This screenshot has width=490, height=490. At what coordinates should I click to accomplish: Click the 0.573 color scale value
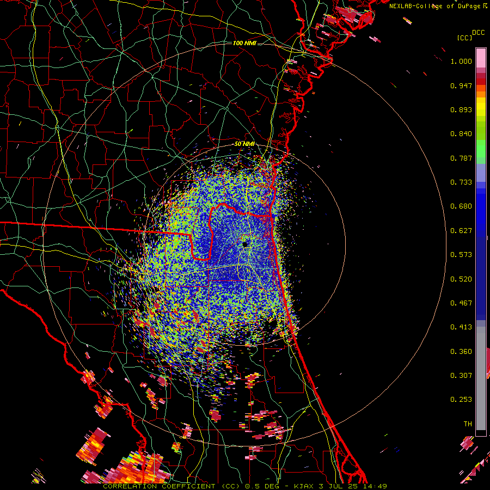click(461, 255)
